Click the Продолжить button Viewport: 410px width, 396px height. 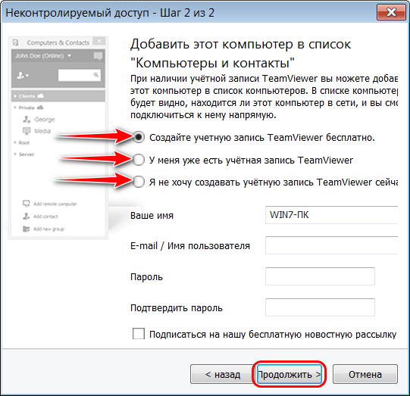(x=290, y=374)
